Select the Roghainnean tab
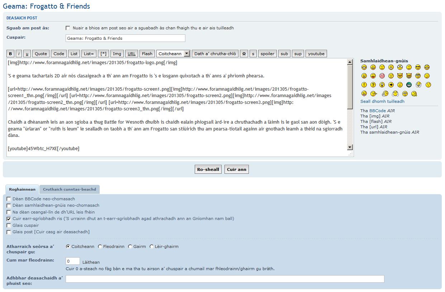 (22, 190)
